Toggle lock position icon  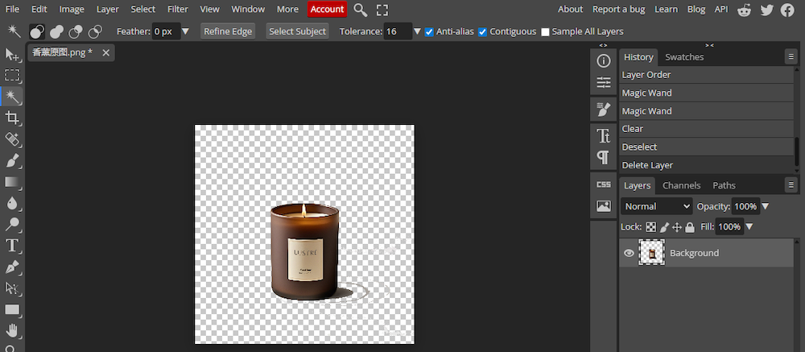click(x=677, y=226)
